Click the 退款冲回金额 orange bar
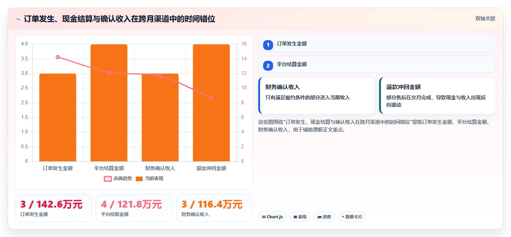Viewport: 511px width, 237px height. click(x=212, y=103)
